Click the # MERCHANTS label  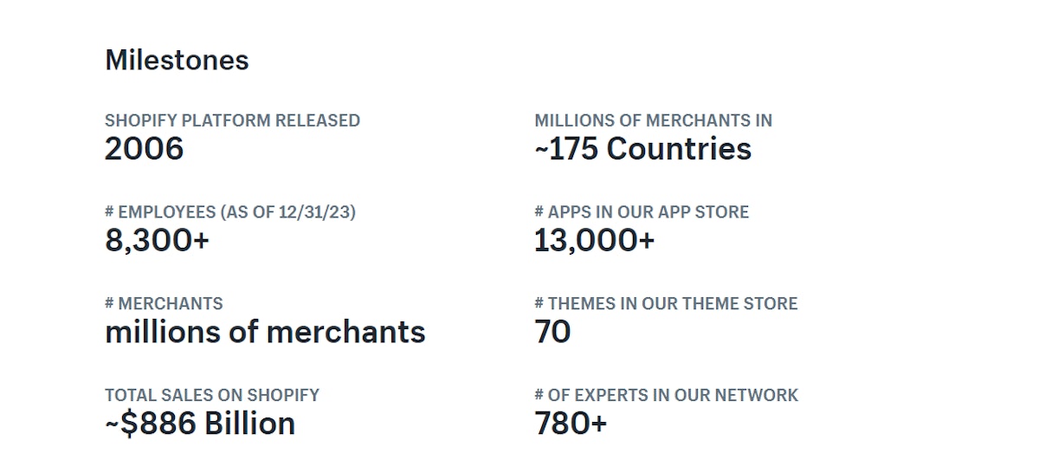(x=164, y=304)
